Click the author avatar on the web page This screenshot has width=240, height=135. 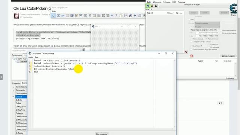tap(16, 16)
